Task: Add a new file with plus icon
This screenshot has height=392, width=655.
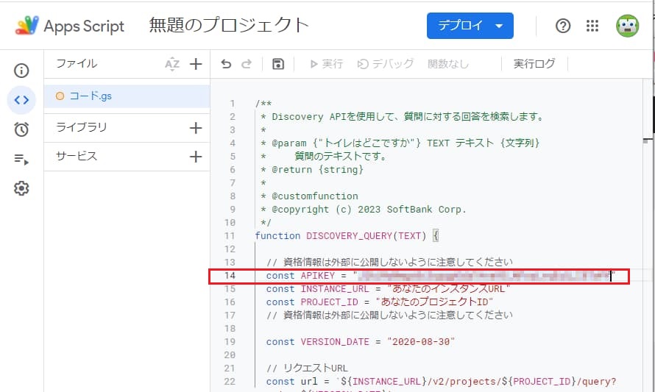Action: pos(196,64)
